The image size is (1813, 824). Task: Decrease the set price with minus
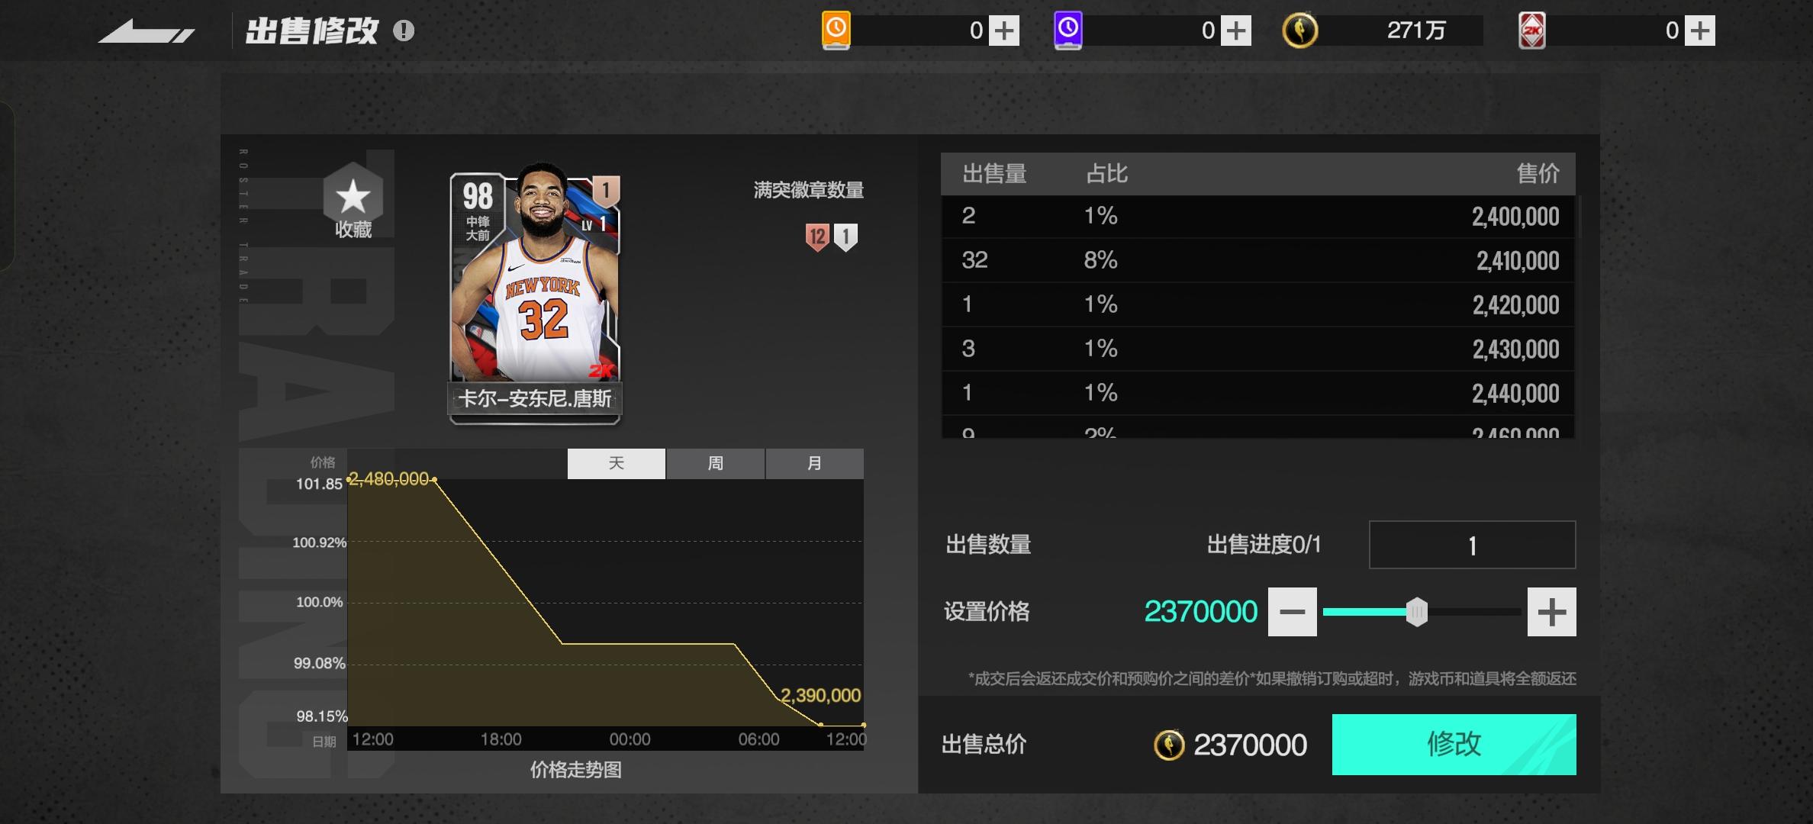click(x=1293, y=612)
